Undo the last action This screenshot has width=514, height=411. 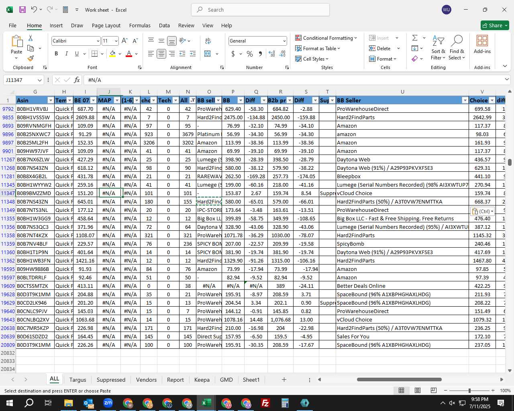(34, 10)
